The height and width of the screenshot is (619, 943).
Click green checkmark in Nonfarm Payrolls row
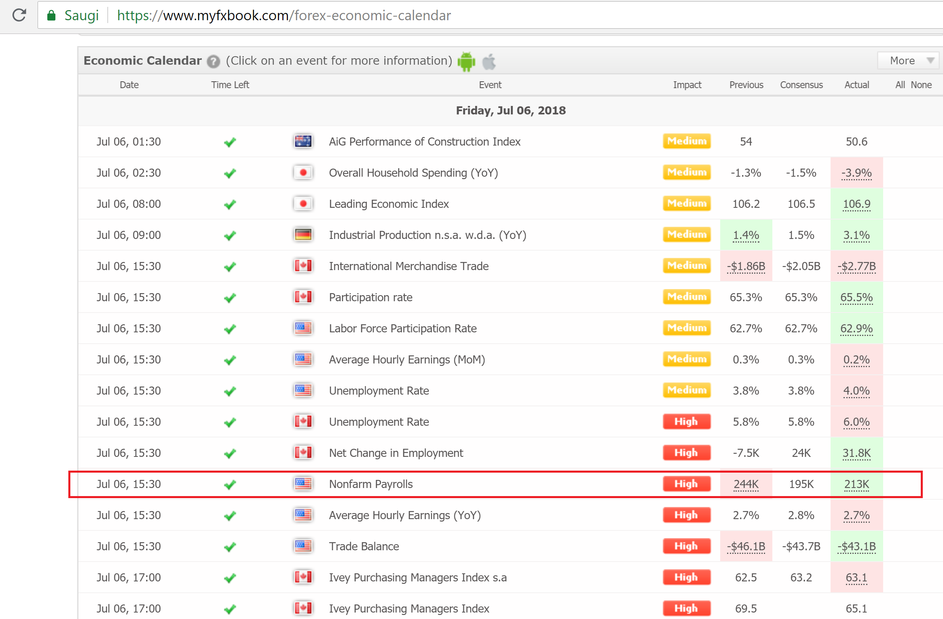(x=230, y=484)
